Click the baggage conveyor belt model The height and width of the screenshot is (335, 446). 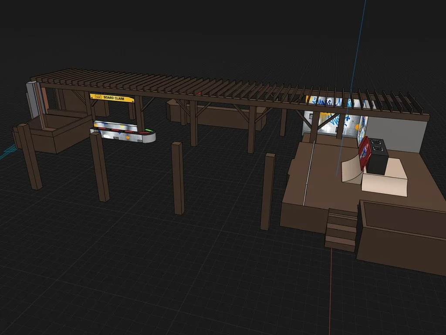(123, 132)
